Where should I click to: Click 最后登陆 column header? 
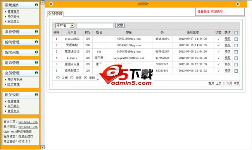pos(193,32)
